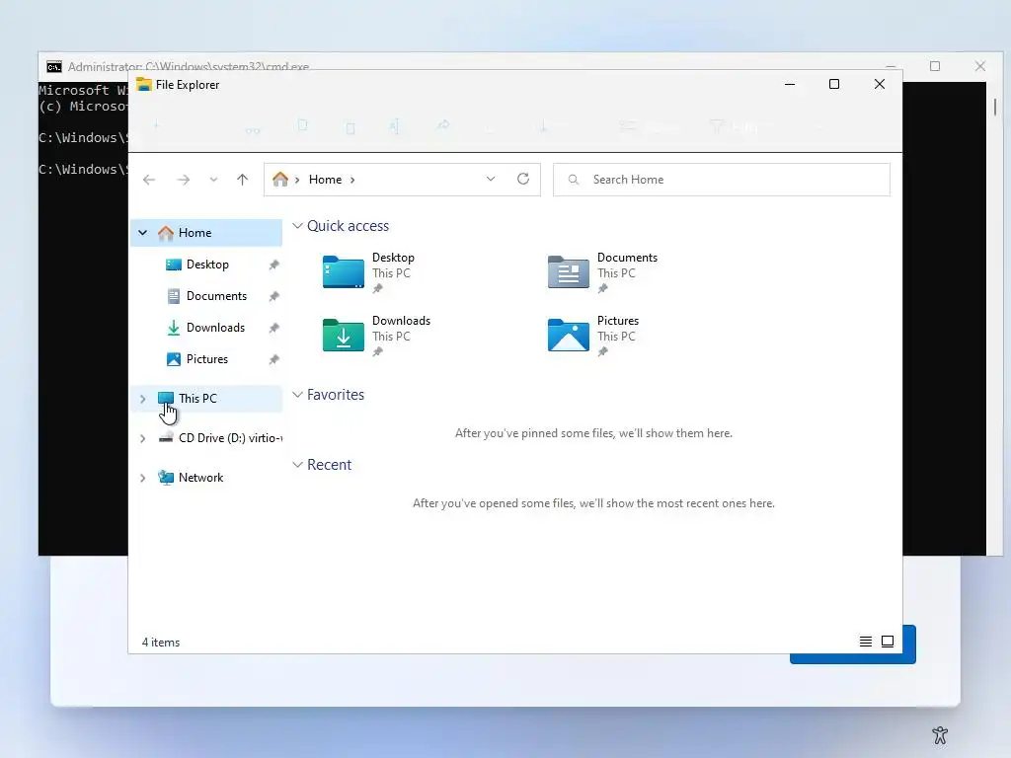Select the Documents folder in Quick access
The height and width of the screenshot is (758, 1011).
[603, 272]
